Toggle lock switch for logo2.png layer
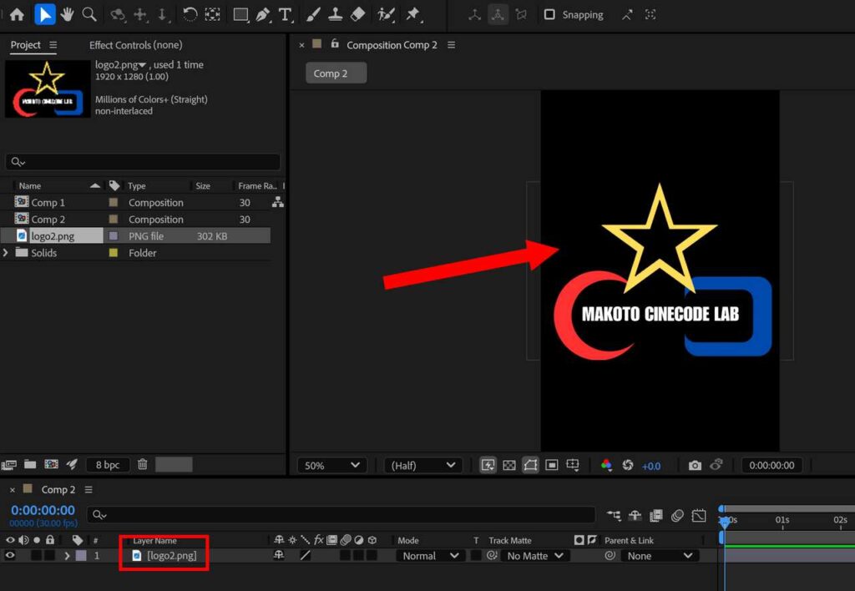 [49, 556]
